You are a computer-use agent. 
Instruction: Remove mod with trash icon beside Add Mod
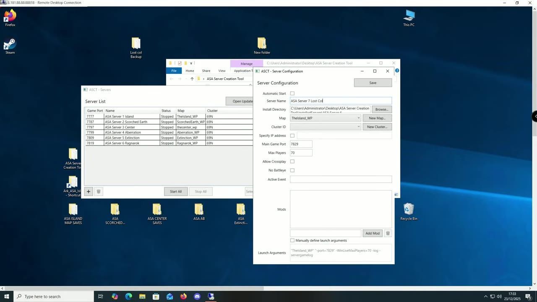pos(388,233)
